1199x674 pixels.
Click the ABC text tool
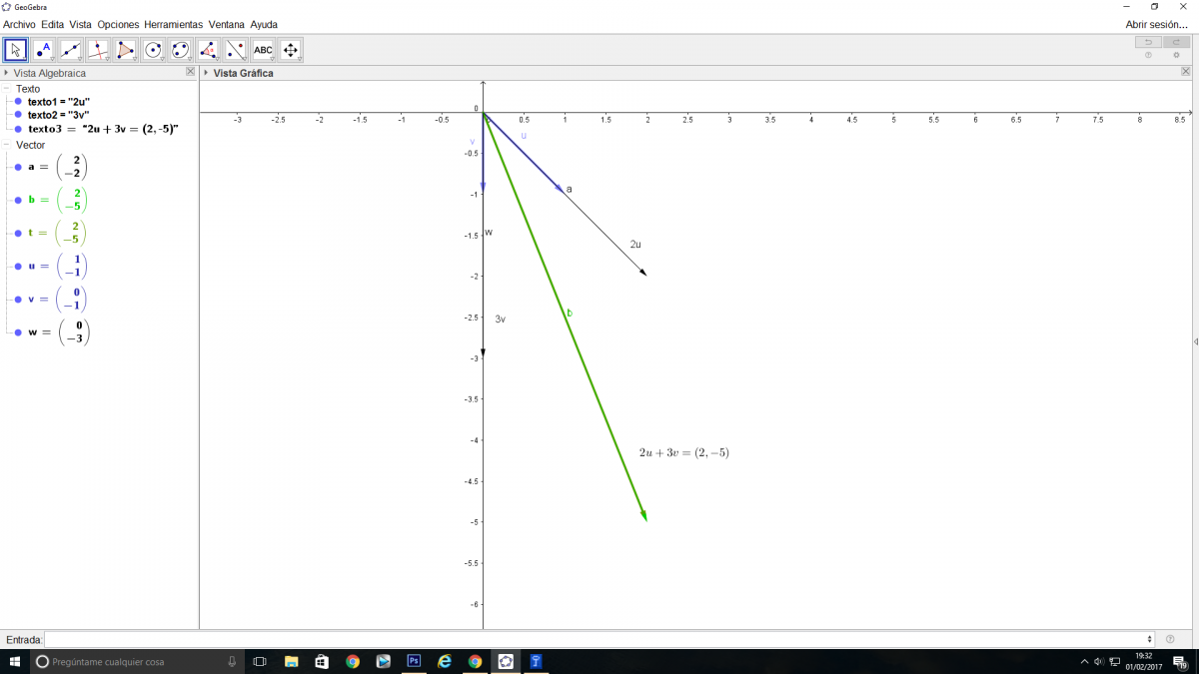point(263,50)
